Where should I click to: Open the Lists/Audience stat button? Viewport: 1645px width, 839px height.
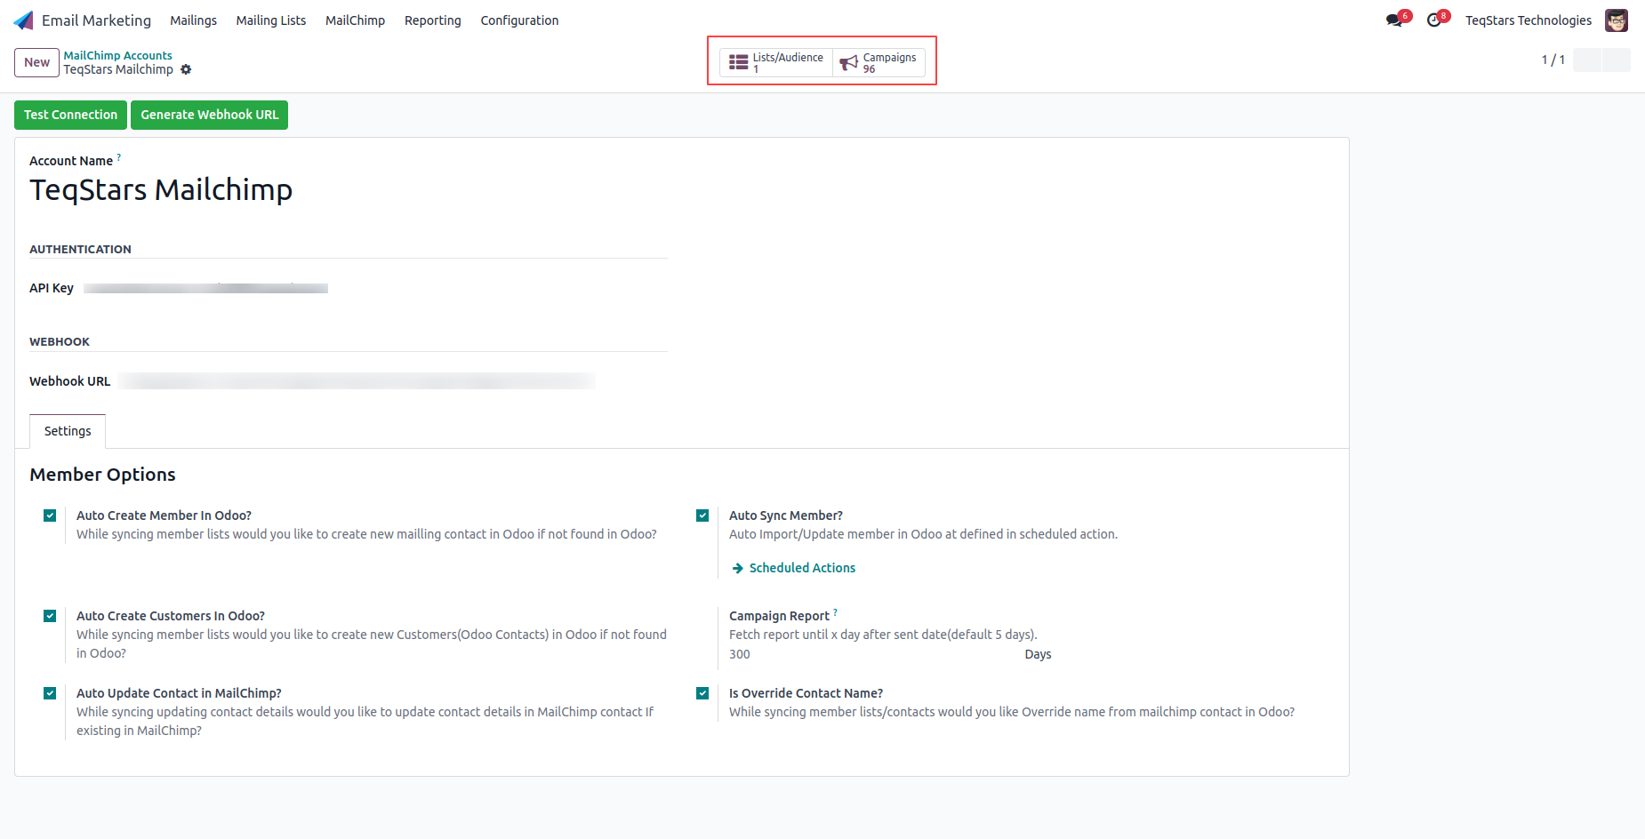(x=776, y=62)
